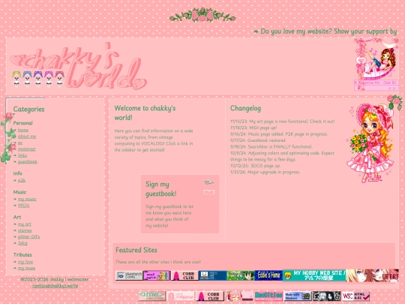Open the about me link
The height and width of the screenshot is (304, 405).
click(x=27, y=137)
